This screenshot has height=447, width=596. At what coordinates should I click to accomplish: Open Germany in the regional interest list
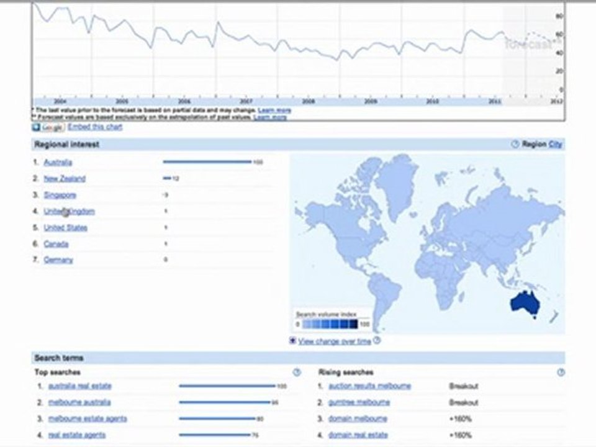[x=58, y=260]
